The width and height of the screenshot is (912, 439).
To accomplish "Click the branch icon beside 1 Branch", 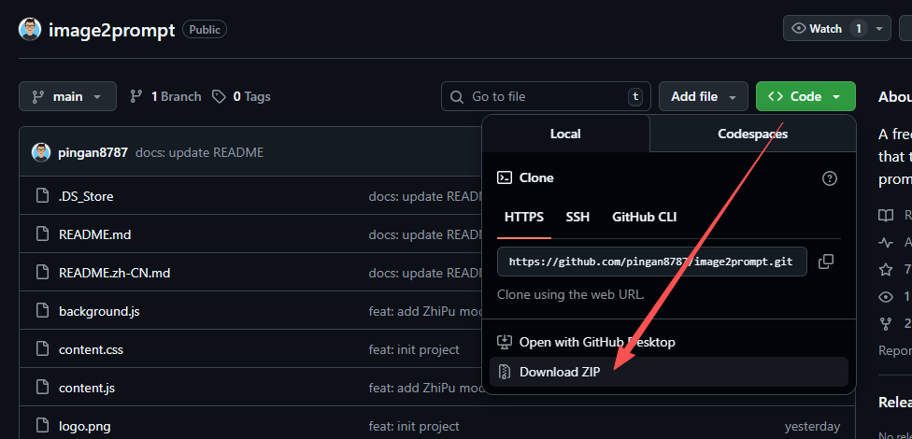I will tap(136, 96).
